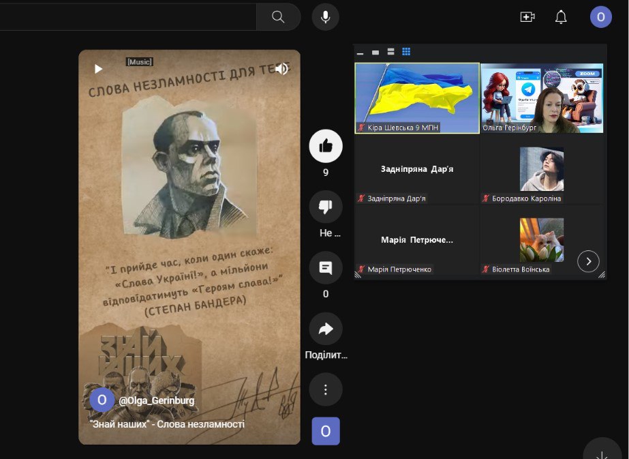
Task: Minimize the Zoom video panel to a bar
Action: coord(360,53)
